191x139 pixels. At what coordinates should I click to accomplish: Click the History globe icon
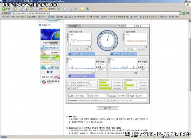[x=59, y=9]
